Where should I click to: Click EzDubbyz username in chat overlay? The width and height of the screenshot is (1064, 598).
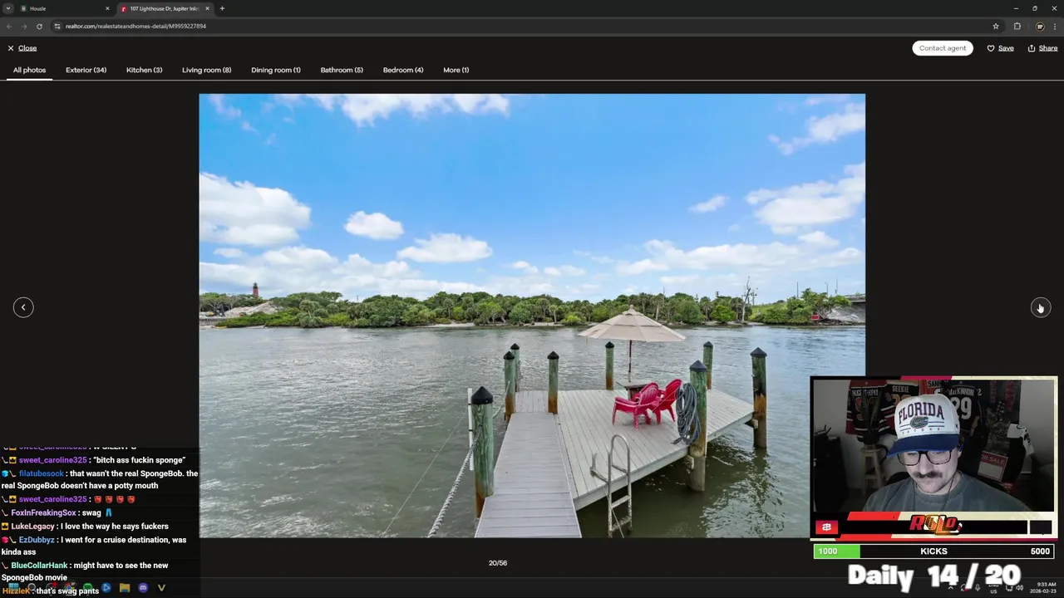point(37,540)
